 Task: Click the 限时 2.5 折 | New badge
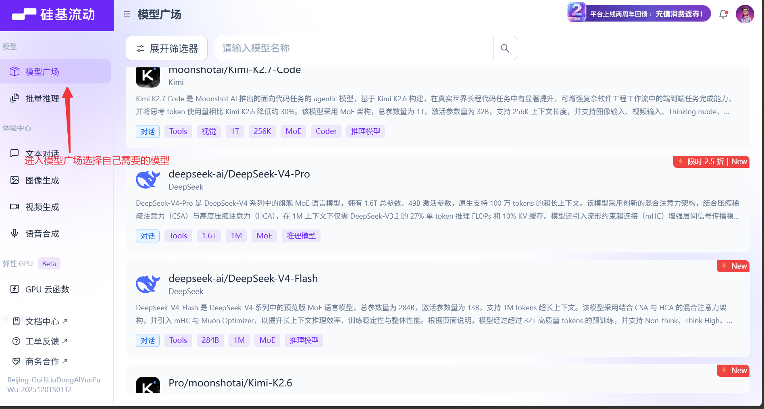(x=711, y=162)
